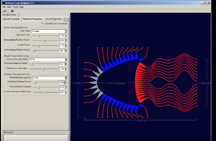The height and width of the screenshot is (141, 216).
Task: Open the Help menu
Action: click(x=22, y=7)
